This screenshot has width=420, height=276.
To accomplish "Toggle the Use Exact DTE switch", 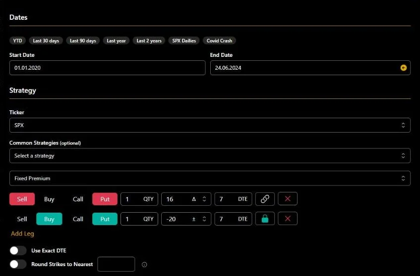I will 18,251.
